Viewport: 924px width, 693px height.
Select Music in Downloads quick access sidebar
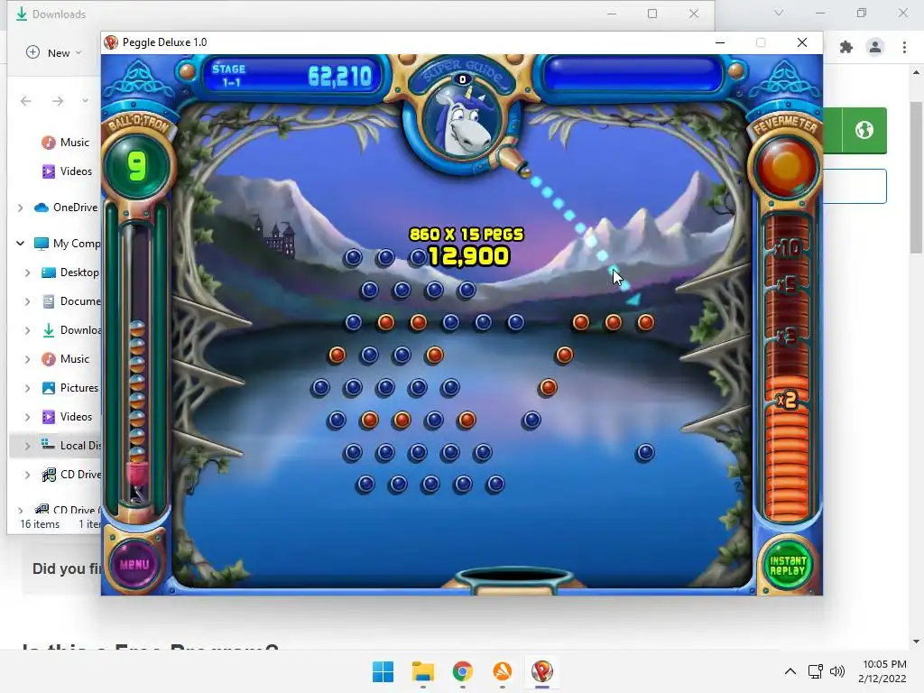point(65,142)
